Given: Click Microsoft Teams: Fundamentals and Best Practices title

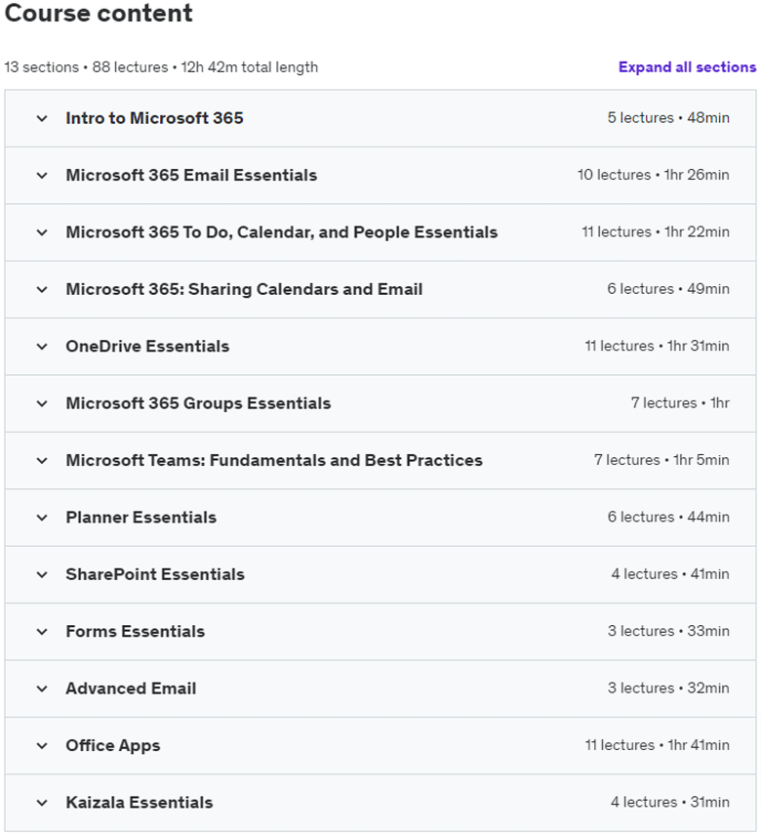Looking at the screenshot, I should (x=274, y=460).
